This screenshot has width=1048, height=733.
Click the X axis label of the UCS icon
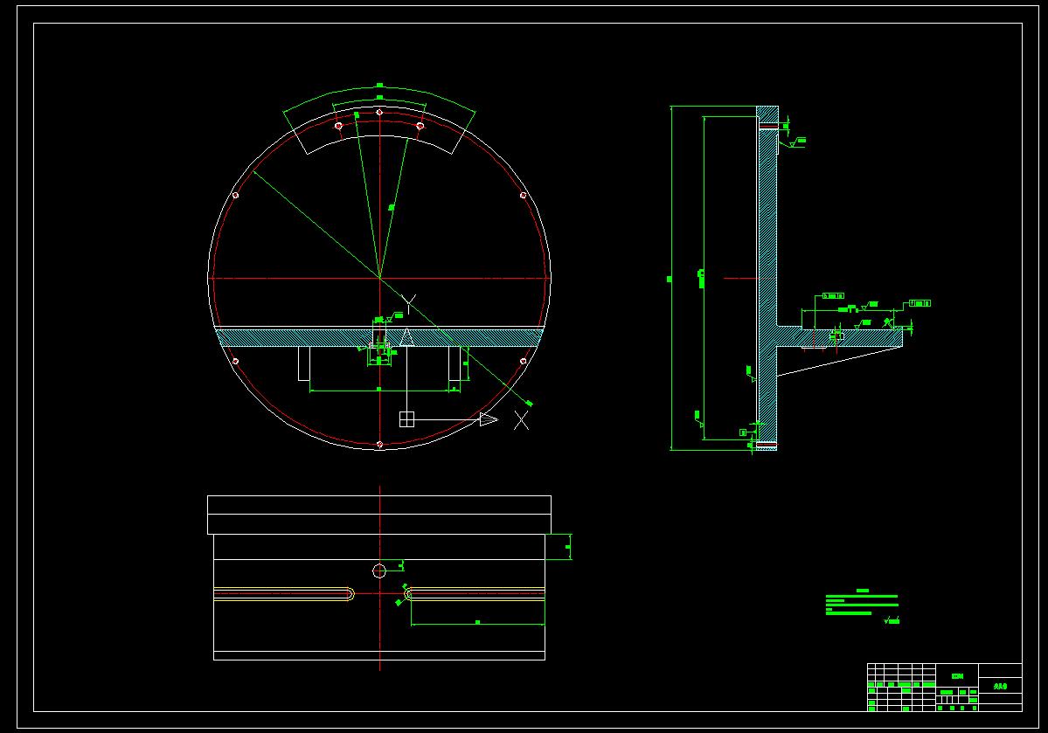tap(521, 420)
